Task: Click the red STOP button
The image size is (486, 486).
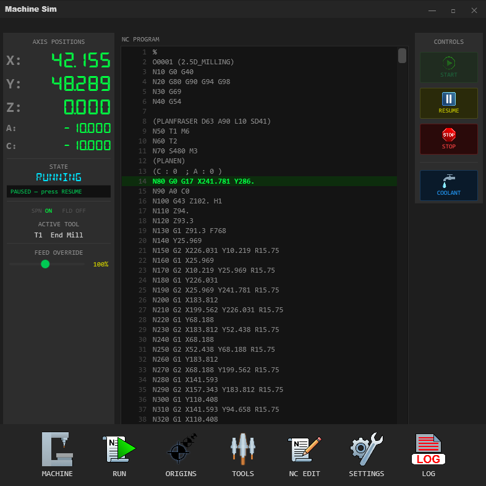Action: point(448,139)
